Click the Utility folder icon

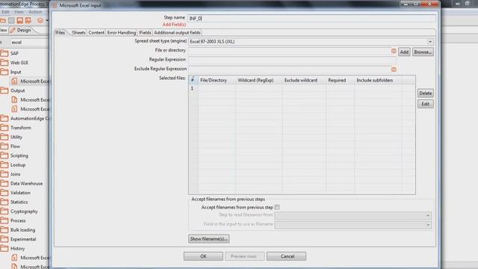[x=4, y=137]
